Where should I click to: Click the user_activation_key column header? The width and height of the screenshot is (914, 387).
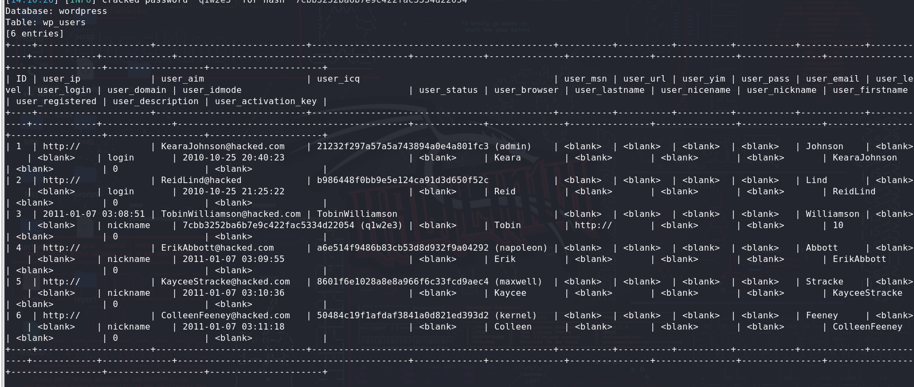point(265,101)
